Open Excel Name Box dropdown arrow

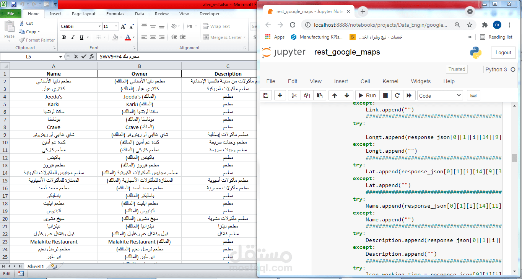point(60,56)
